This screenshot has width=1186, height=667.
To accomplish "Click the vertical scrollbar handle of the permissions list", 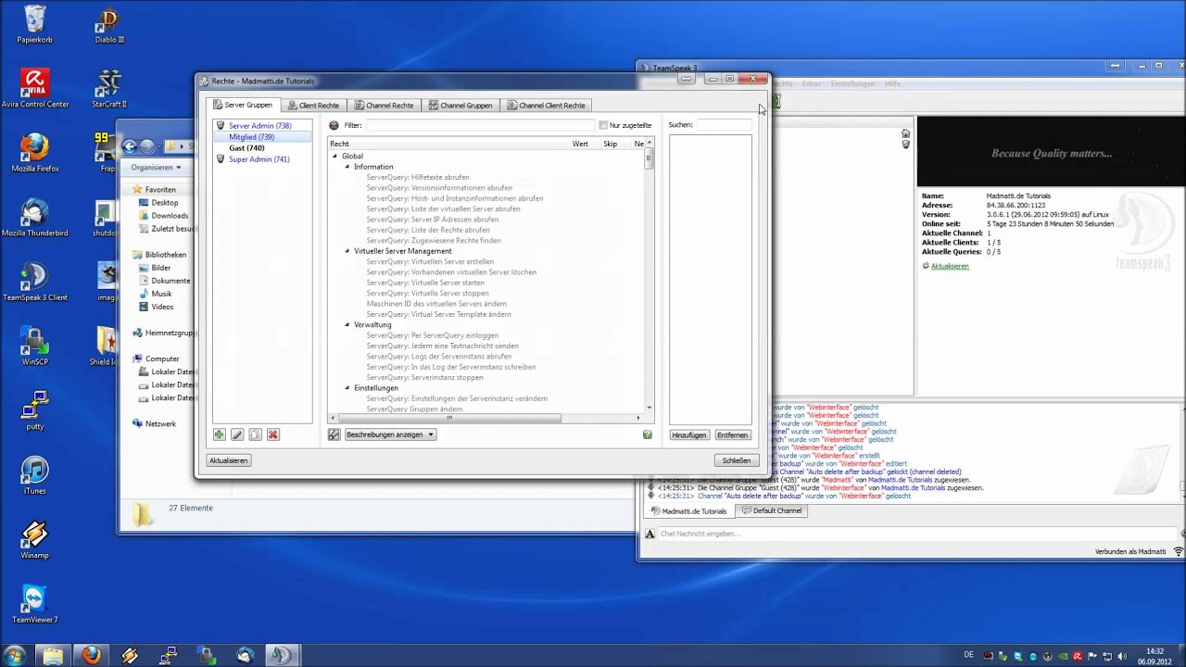I will tap(649, 158).
